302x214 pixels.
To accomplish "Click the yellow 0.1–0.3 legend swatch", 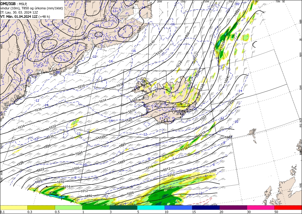I will (x=14, y=207).
